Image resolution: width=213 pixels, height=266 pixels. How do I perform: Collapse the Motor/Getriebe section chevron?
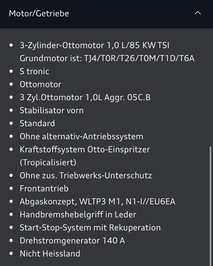tap(197, 13)
